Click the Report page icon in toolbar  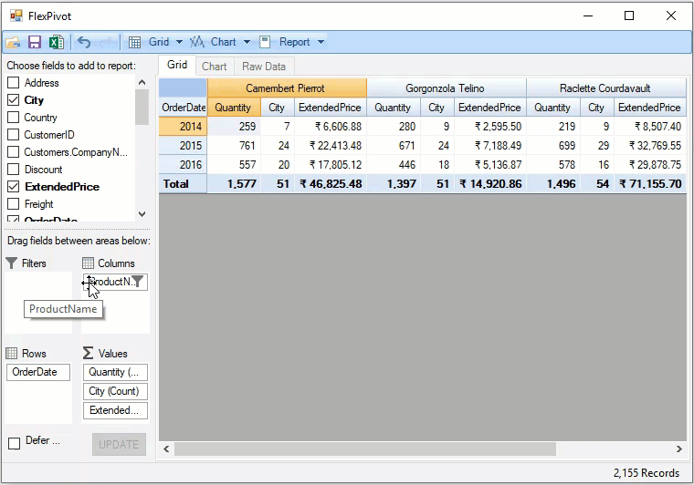[265, 42]
